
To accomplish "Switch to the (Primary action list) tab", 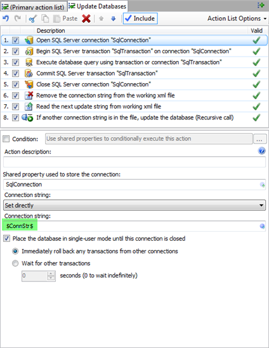I will (34, 7).
